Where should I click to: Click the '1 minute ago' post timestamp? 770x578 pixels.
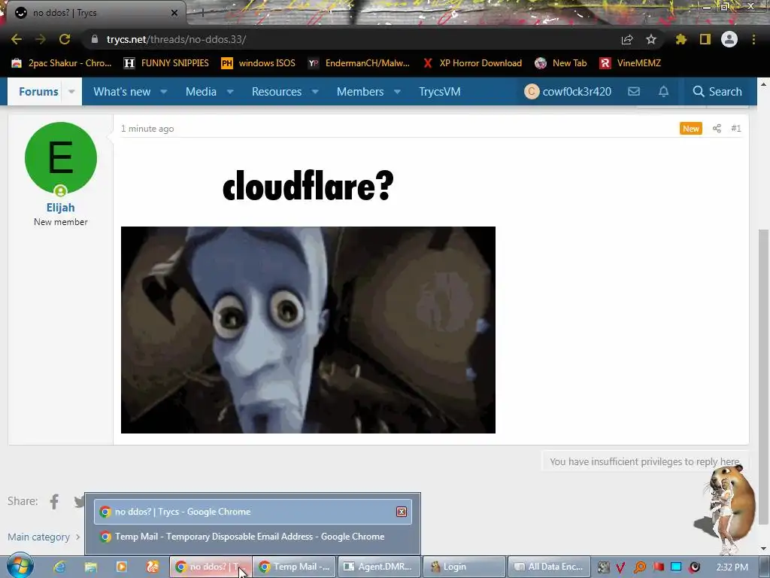(x=147, y=128)
